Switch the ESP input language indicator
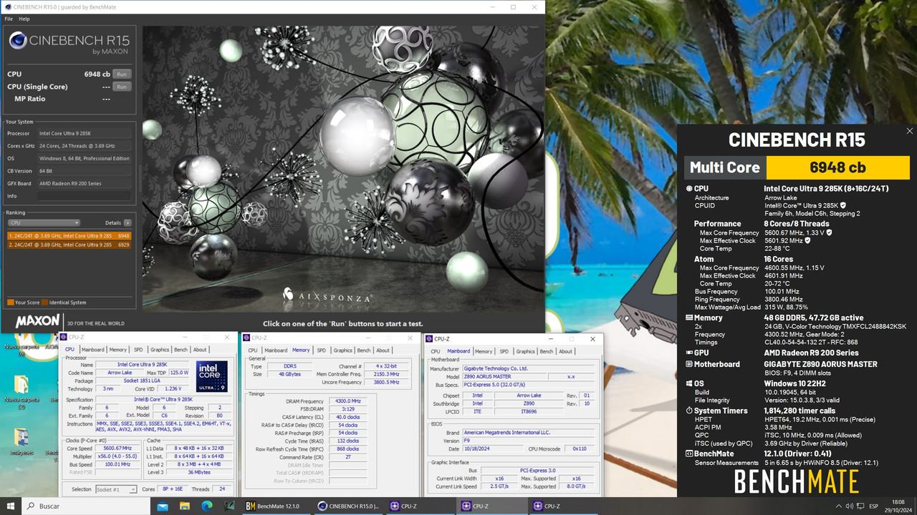The width and height of the screenshot is (917, 515). 873,506
